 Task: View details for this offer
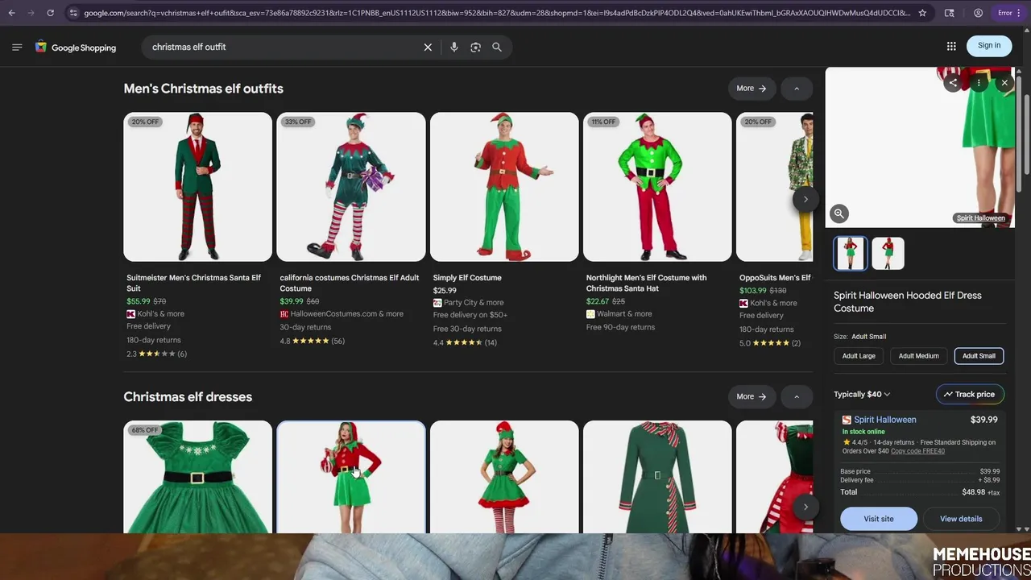[961, 519]
